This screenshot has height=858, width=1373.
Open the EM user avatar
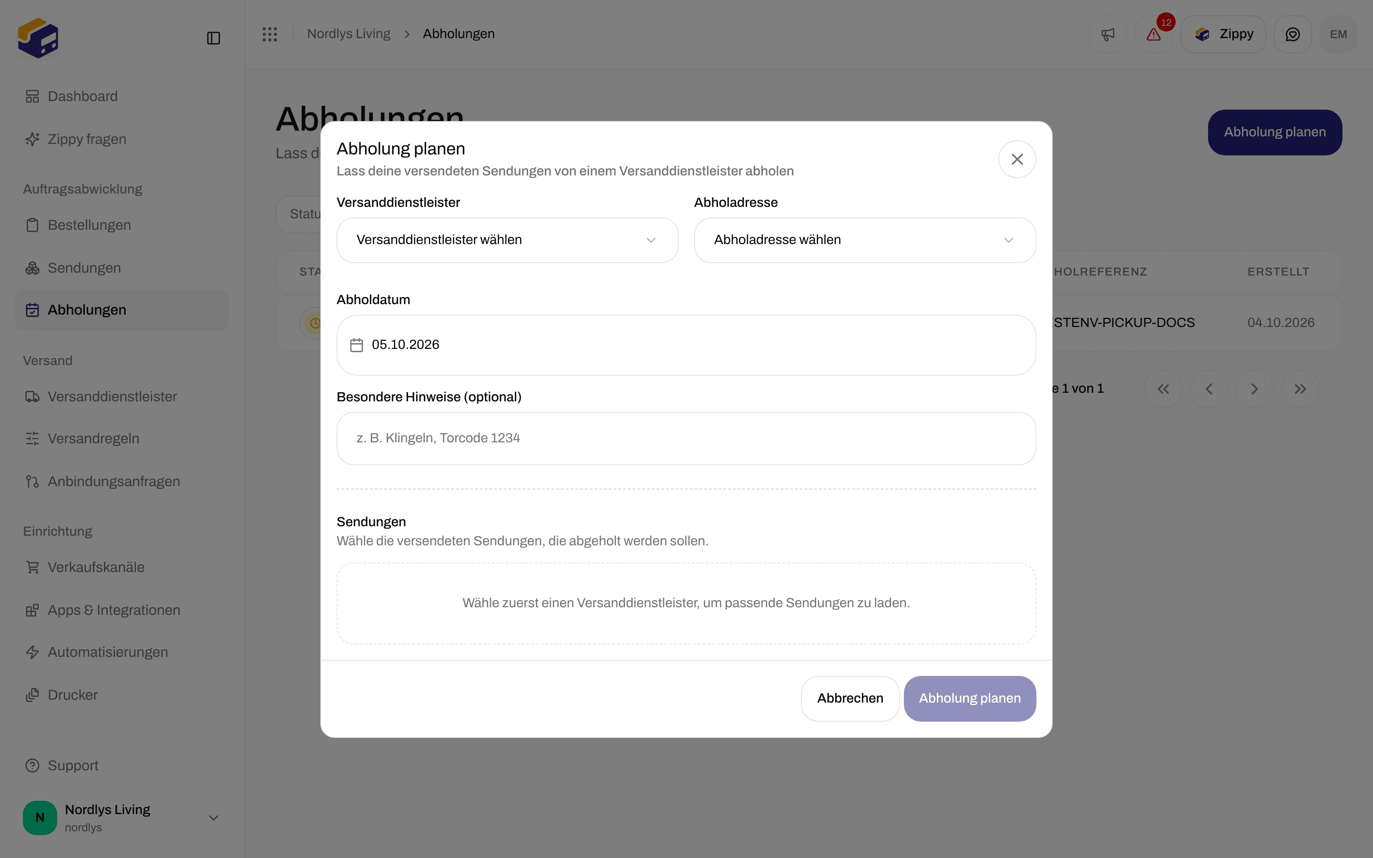[x=1338, y=34]
